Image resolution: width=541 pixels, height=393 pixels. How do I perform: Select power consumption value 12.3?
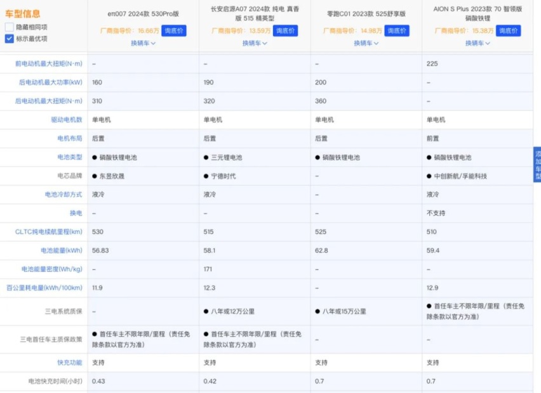tap(210, 288)
